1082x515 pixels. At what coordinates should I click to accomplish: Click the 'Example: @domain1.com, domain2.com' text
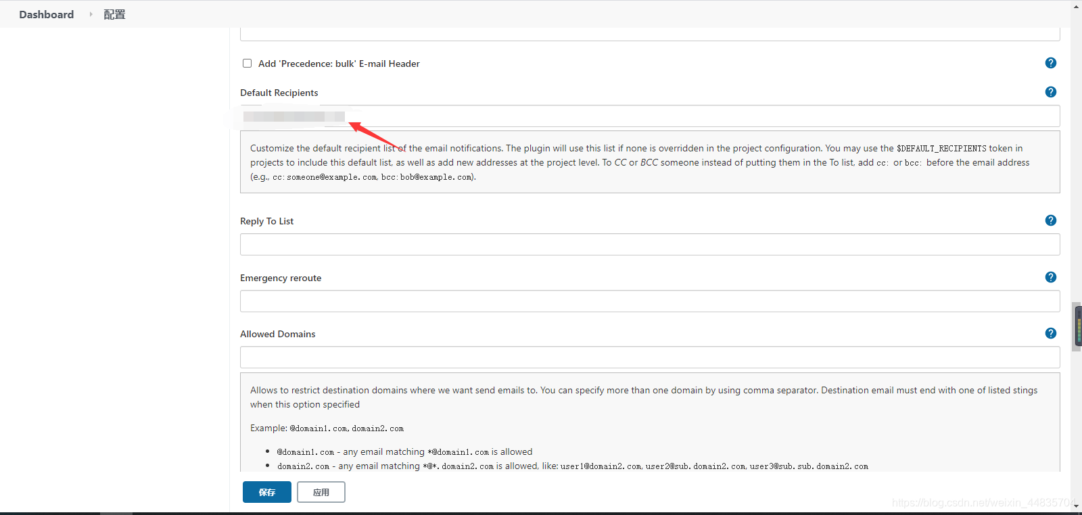(327, 428)
